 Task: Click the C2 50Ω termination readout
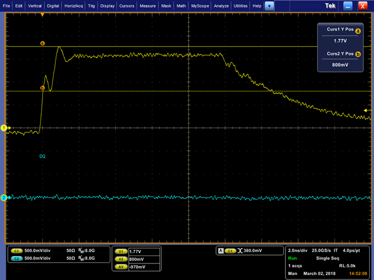click(70, 258)
